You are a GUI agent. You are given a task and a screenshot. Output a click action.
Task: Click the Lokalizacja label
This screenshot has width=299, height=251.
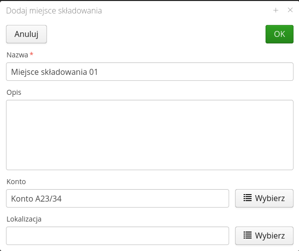(x=24, y=219)
